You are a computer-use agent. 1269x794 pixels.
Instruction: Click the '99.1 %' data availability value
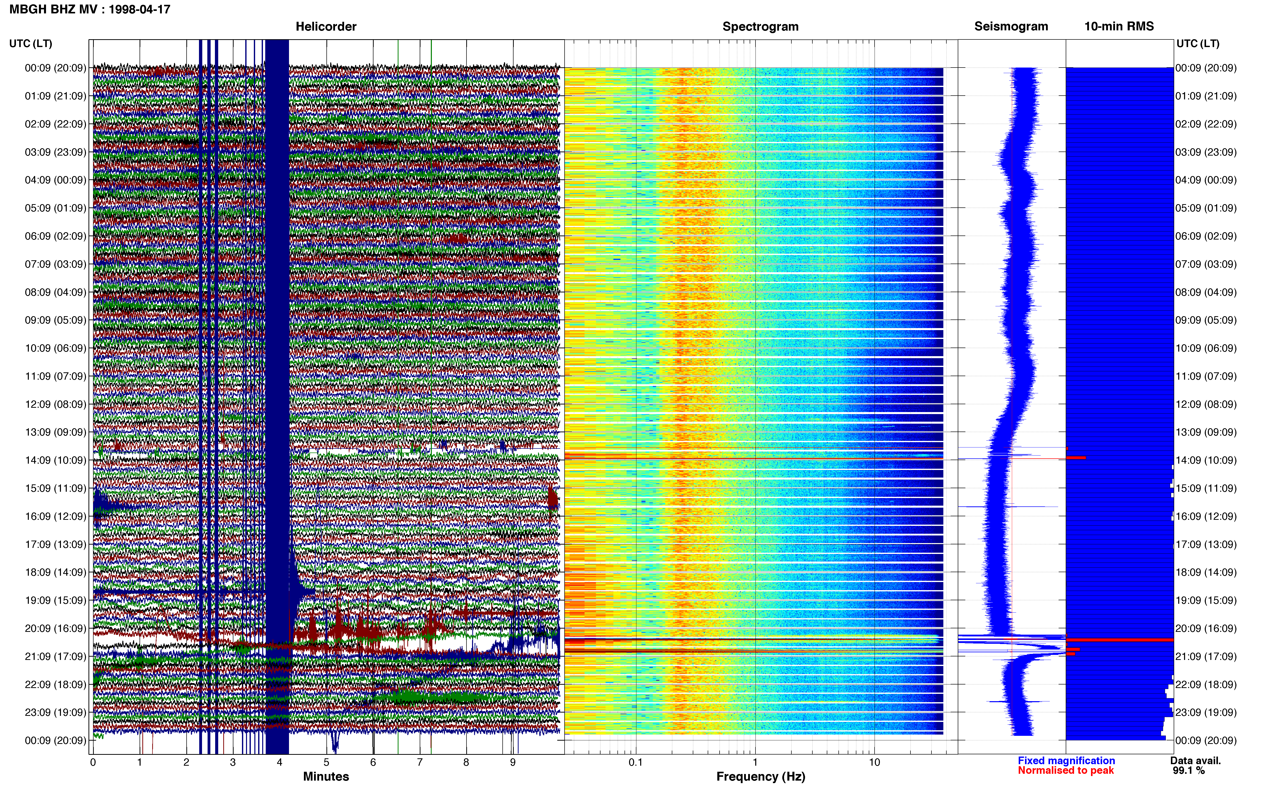tap(1189, 771)
